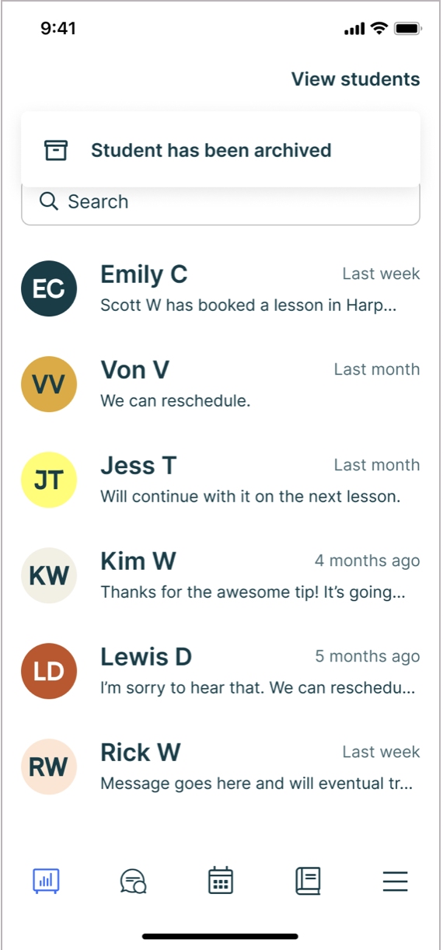Tap the archive box icon in notification
Image resolution: width=443 pixels, height=950 pixels.
[56, 150]
